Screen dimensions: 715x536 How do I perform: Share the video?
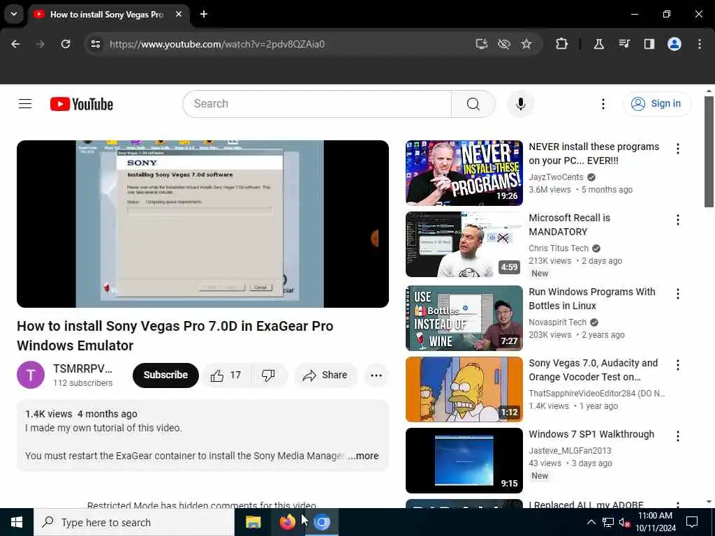tap(325, 375)
